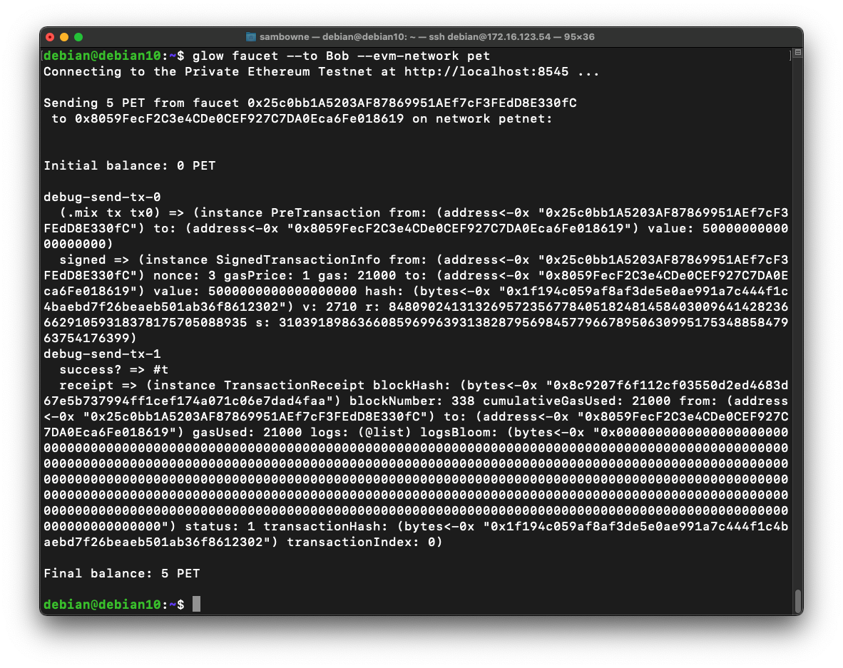This screenshot has width=843, height=668.
Task: Click the 'on network petnet:' text
Action: [x=482, y=119]
